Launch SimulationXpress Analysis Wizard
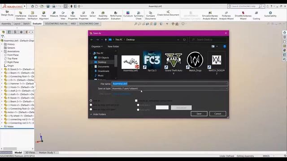Image resolution: width=287 pixels, height=161 pixels. (210, 16)
